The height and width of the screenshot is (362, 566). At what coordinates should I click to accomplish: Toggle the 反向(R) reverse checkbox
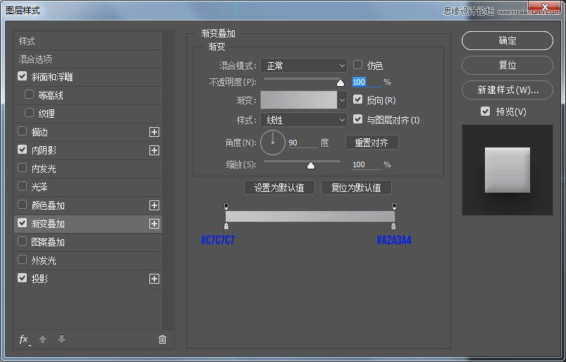(x=357, y=99)
